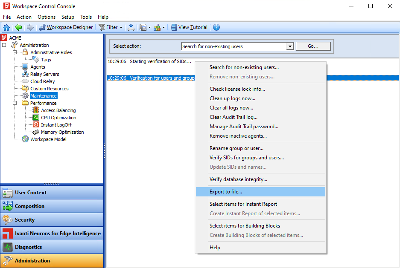Choose Export to file... from context menu

[x=225, y=192]
